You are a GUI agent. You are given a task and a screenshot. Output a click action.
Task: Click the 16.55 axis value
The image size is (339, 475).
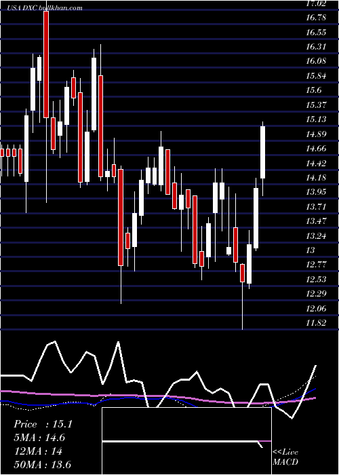tap(316, 32)
